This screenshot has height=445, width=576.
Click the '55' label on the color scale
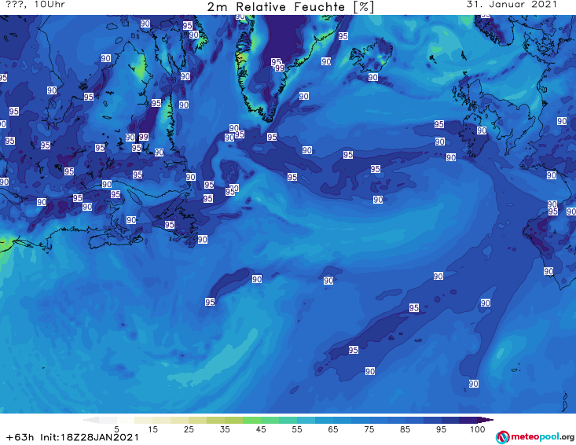296,429
